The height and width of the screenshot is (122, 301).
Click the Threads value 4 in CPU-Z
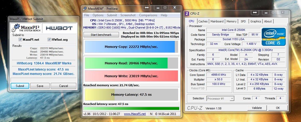(x=280, y=98)
